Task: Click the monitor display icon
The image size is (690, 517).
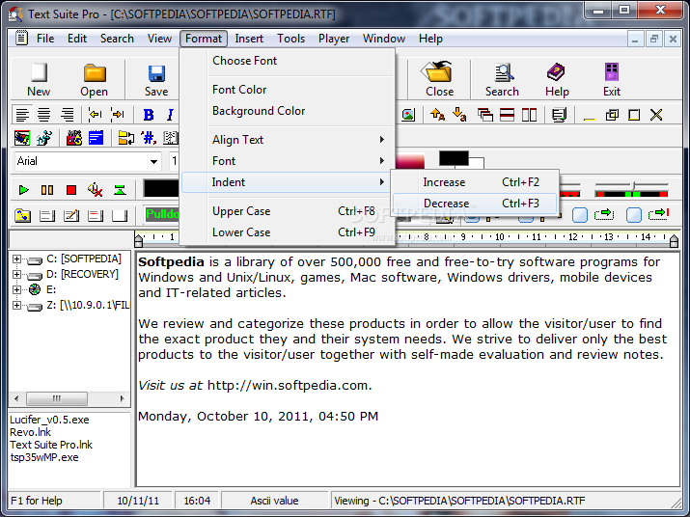Action: click(x=559, y=115)
